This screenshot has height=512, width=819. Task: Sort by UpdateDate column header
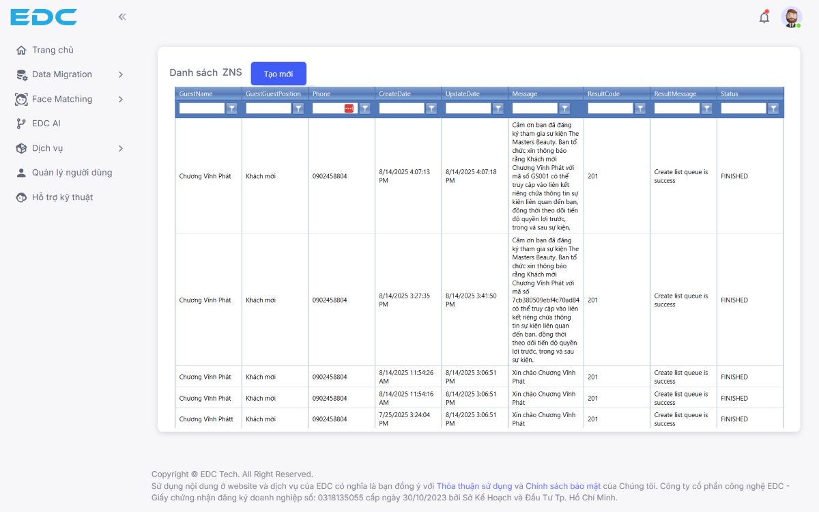[463, 94]
